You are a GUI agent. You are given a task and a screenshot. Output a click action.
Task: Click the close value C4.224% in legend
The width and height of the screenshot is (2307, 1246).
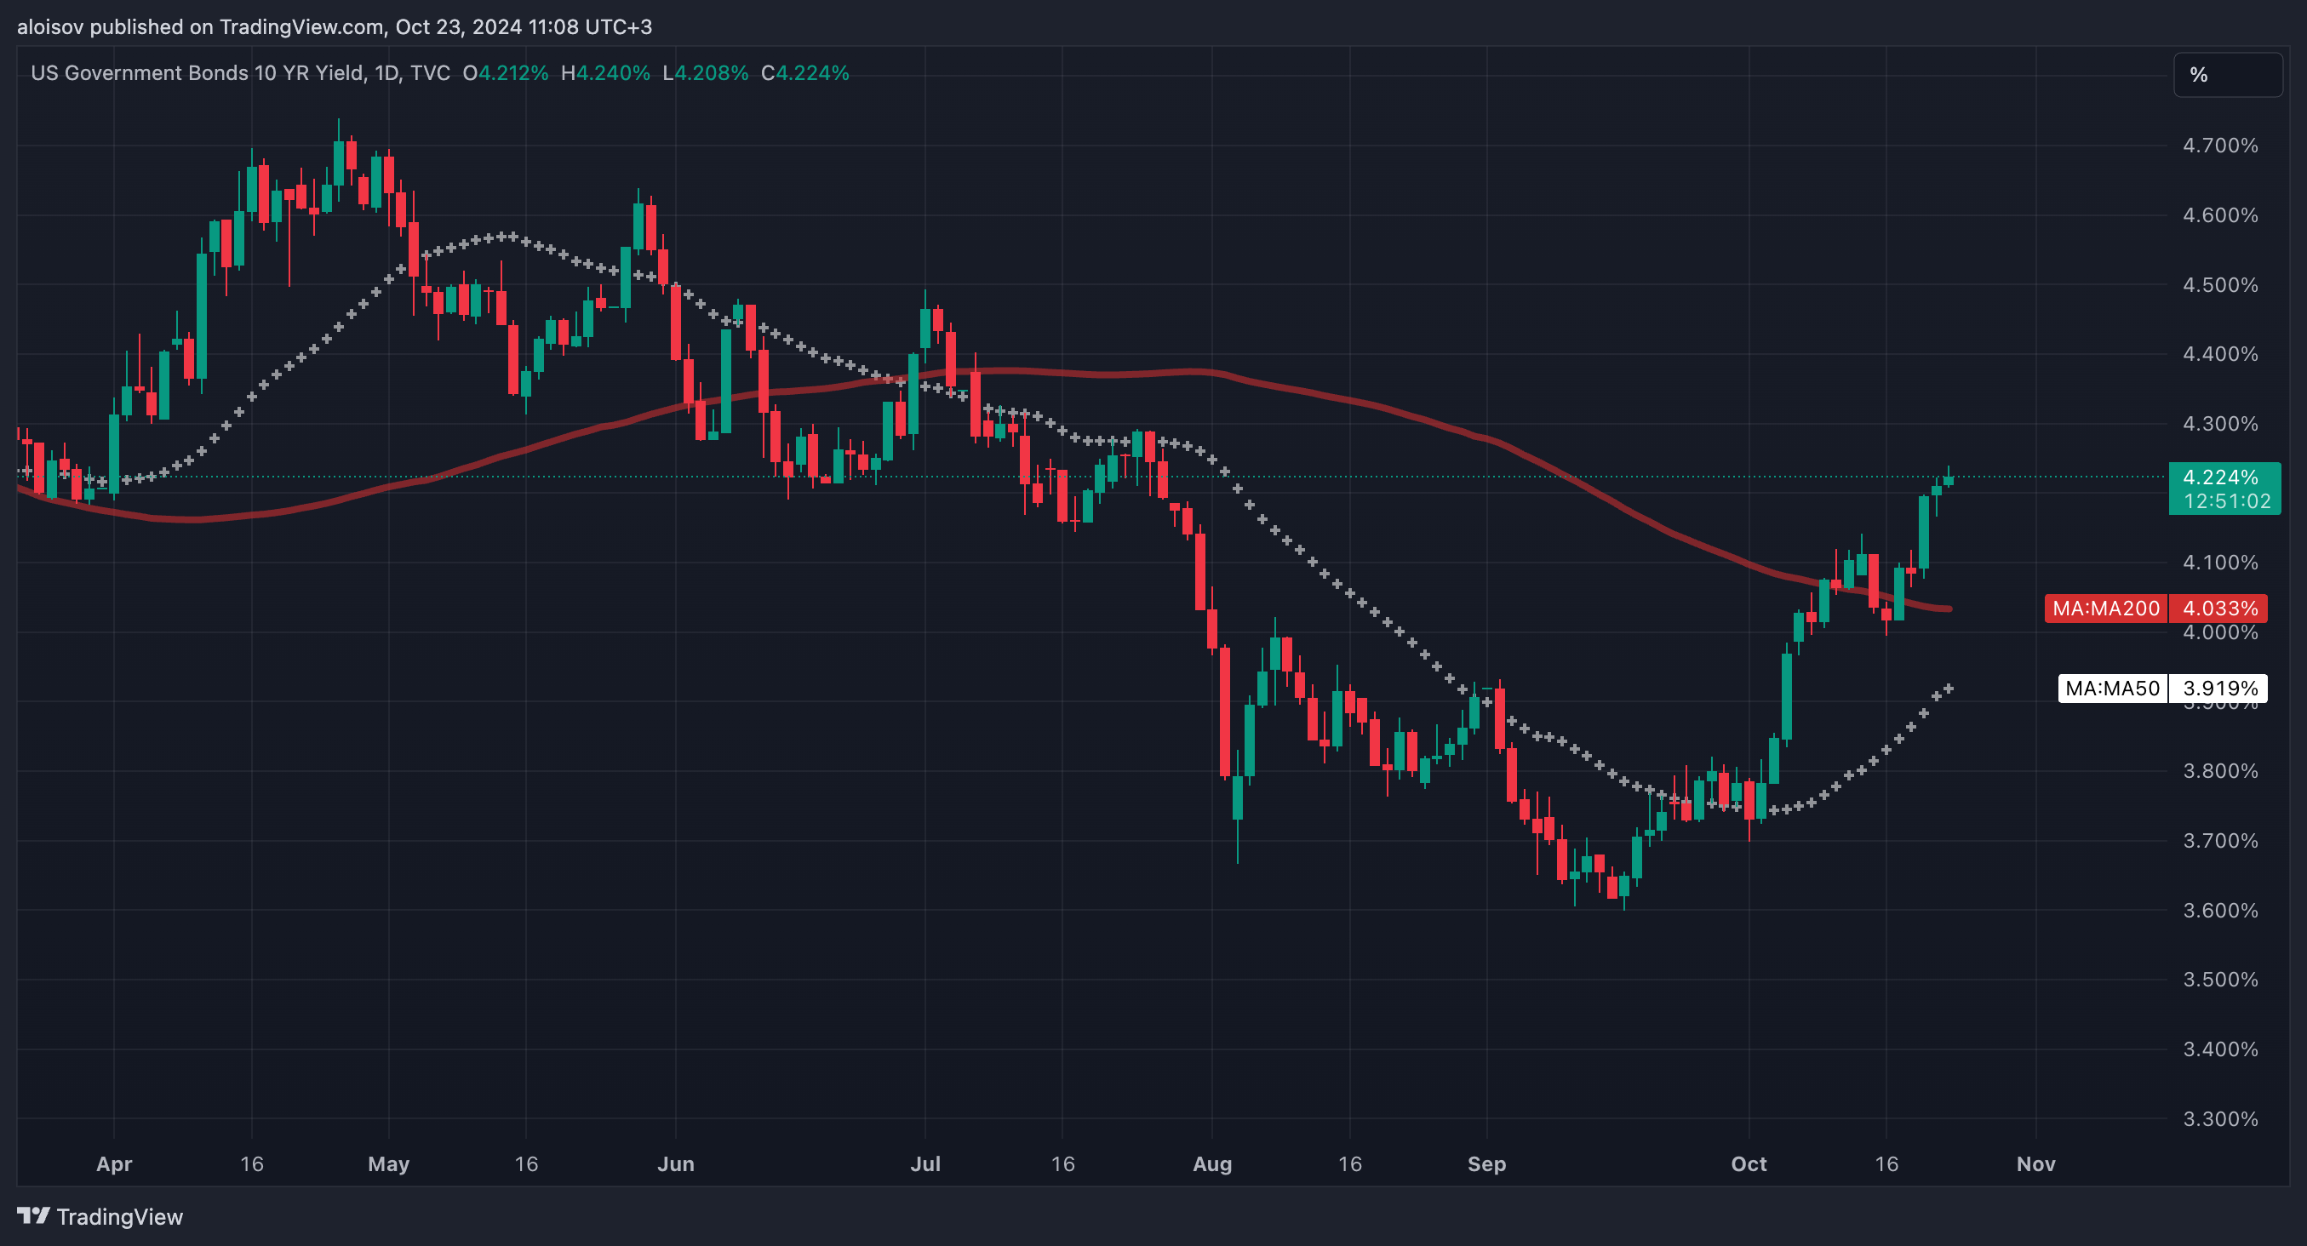(x=804, y=72)
